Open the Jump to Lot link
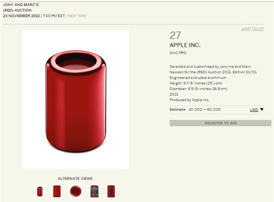The width and height of the screenshot is (274, 202). pos(253,29)
